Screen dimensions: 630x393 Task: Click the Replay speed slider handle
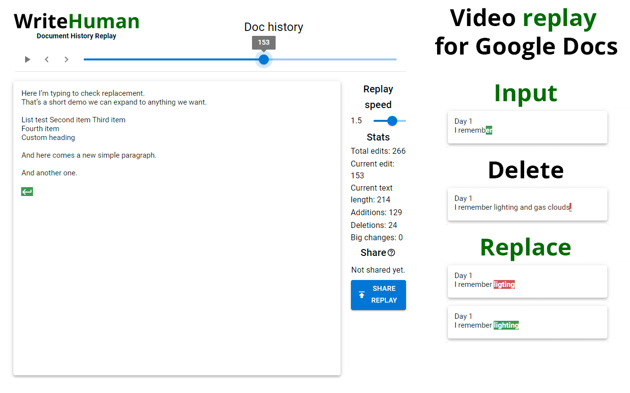pos(391,120)
